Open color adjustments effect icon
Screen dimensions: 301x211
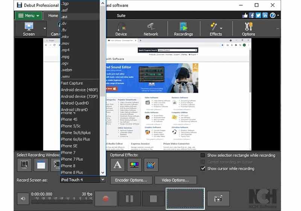tap(134, 165)
